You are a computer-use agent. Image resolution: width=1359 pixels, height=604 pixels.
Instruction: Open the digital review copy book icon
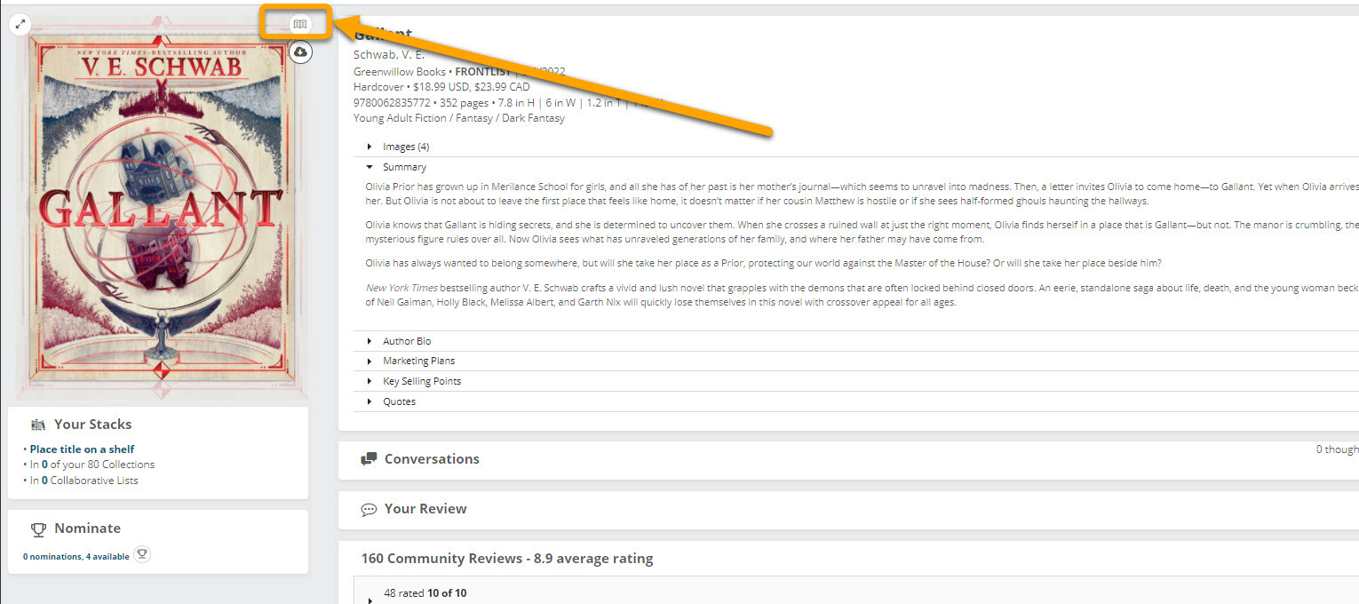pyautogui.click(x=300, y=24)
